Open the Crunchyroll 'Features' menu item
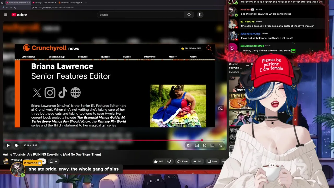Image resolution: width=334 pixels, height=188 pixels. [x=83, y=57]
